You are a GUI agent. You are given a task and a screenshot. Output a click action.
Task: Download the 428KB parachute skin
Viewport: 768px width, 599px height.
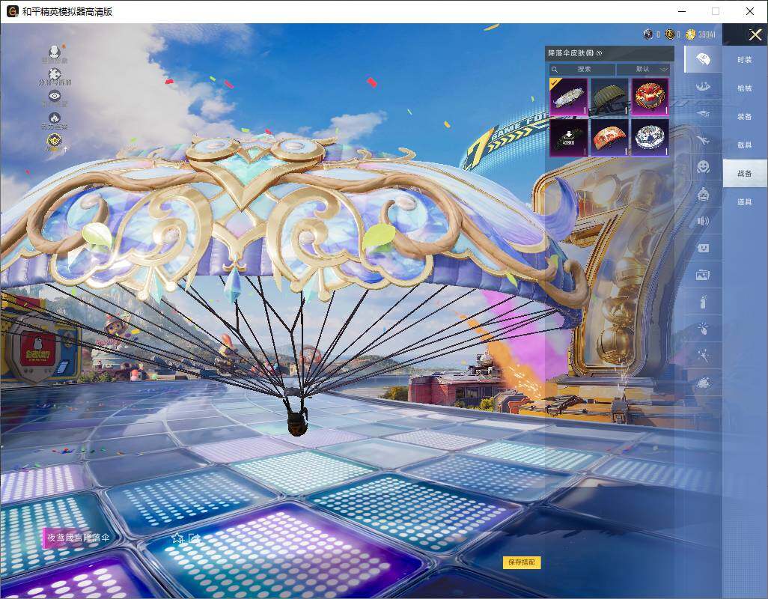point(568,138)
